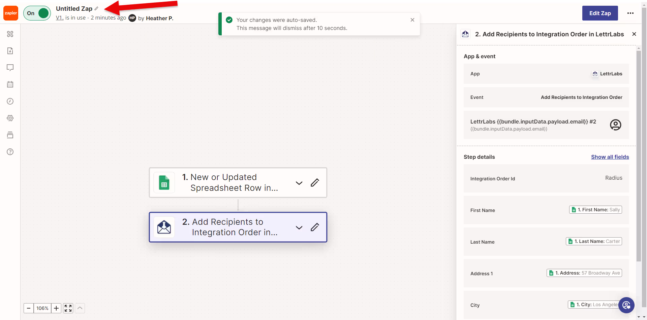Click the fit-to-view expand icon
This screenshot has height=320, width=647.
(x=68, y=308)
